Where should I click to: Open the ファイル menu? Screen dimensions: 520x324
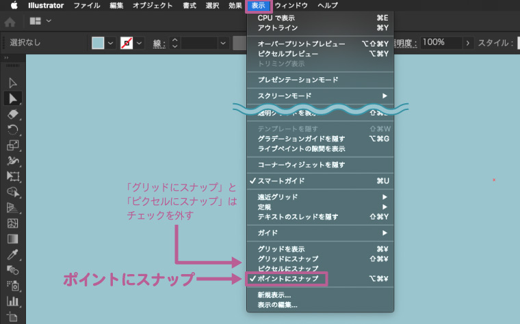pos(87,5)
